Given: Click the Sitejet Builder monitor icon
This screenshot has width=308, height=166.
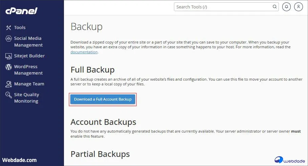Looking at the screenshot, I should pos(9,56).
